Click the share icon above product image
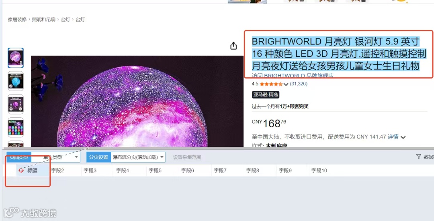 pyautogui.click(x=233, y=46)
